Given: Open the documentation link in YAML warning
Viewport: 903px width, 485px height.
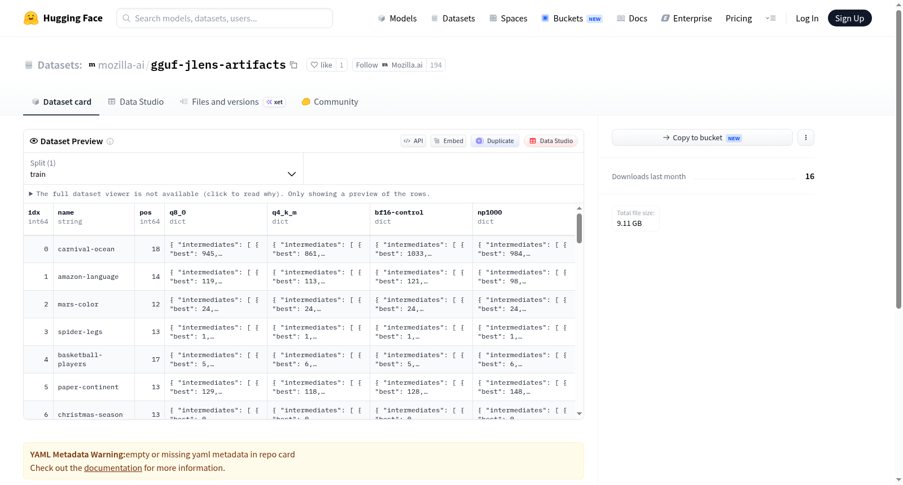Looking at the screenshot, I should point(113,468).
